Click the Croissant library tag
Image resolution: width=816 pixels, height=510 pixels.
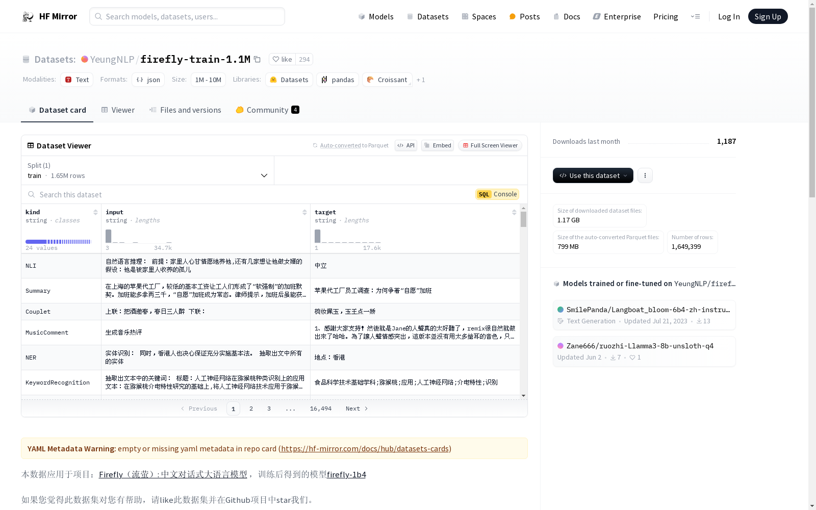tap(388, 80)
